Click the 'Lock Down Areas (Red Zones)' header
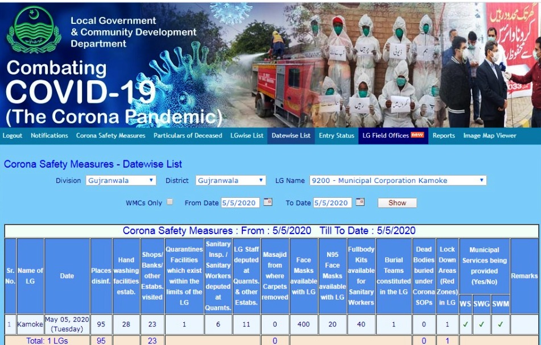 [x=447, y=276]
